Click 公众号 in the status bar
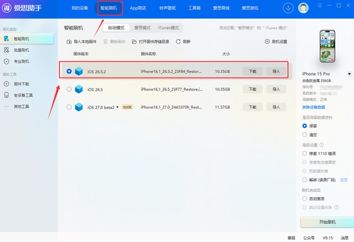 (x=309, y=238)
